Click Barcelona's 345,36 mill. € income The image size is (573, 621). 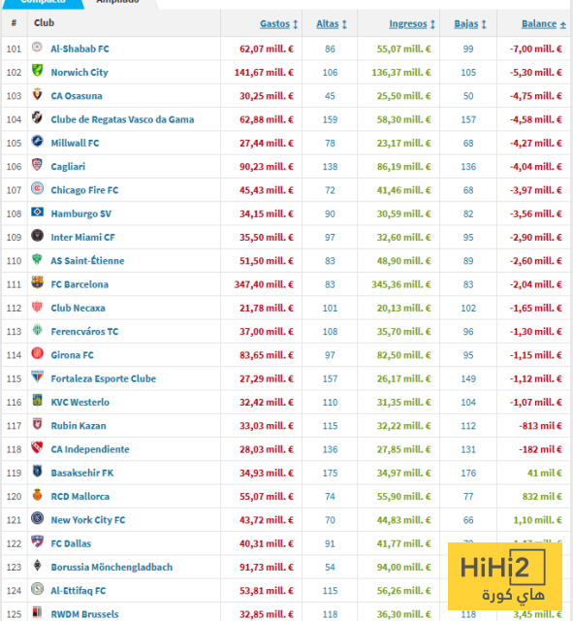tap(401, 284)
